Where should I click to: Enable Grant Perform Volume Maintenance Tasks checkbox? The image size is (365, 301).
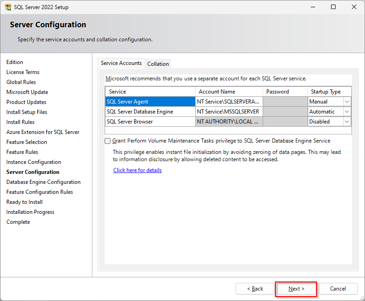point(107,141)
